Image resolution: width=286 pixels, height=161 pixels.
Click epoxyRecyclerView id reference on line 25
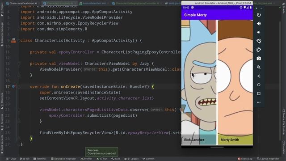tap(148, 133)
